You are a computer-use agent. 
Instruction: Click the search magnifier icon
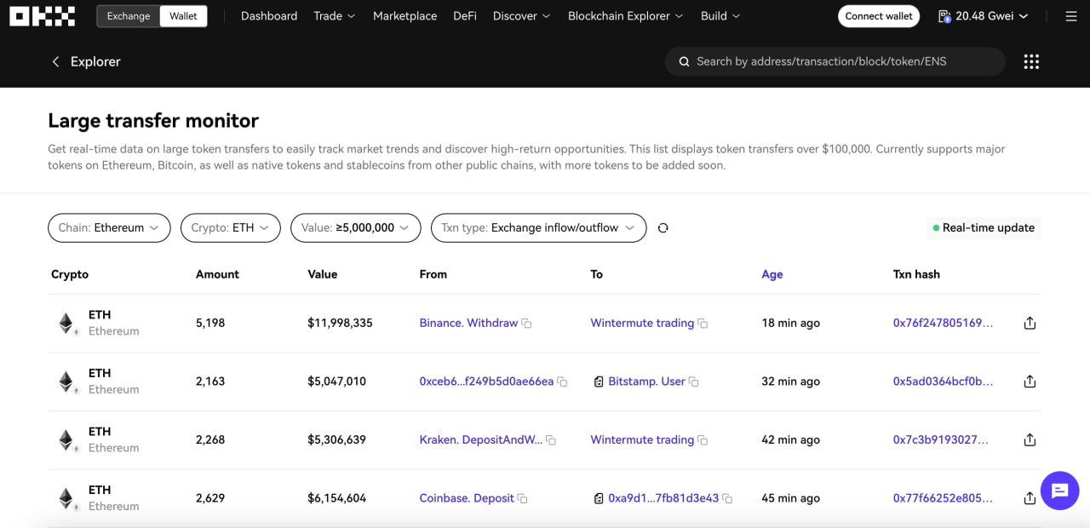[684, 61]
